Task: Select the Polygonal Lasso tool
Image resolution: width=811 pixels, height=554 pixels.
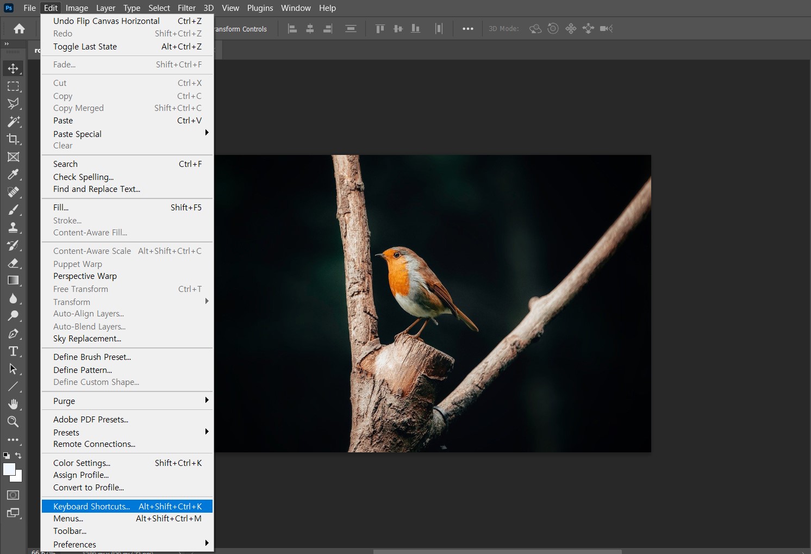Action: (13, 104)
